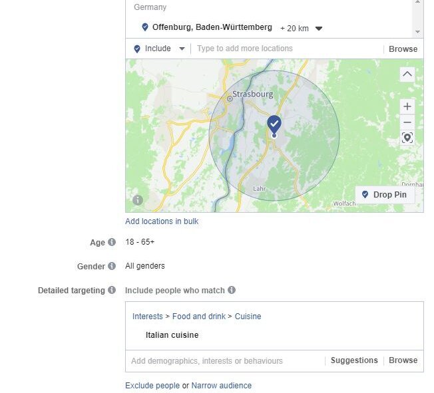
Task: Collapse the map with the up chevron
Action: 407,74
